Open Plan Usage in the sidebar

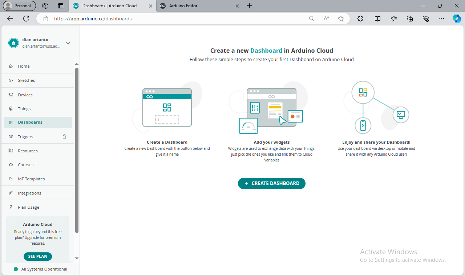coord(38,207)
